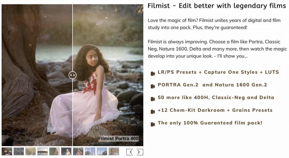Advance with the next gallery image arrow
The height and width of the screenshot is (158, 289).
(x=139, y=152)
